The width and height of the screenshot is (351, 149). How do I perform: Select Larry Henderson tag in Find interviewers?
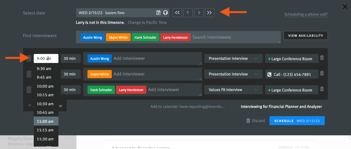(176, 37)
